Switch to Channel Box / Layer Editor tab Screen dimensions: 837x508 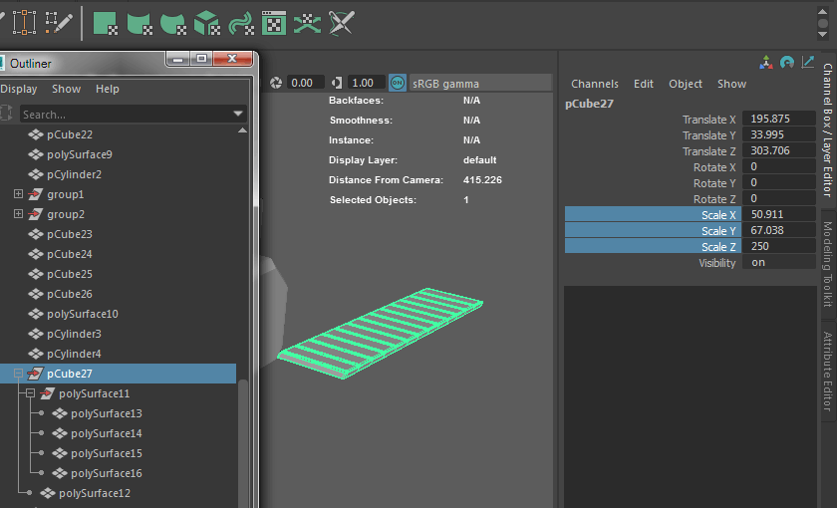coord(828,129)
